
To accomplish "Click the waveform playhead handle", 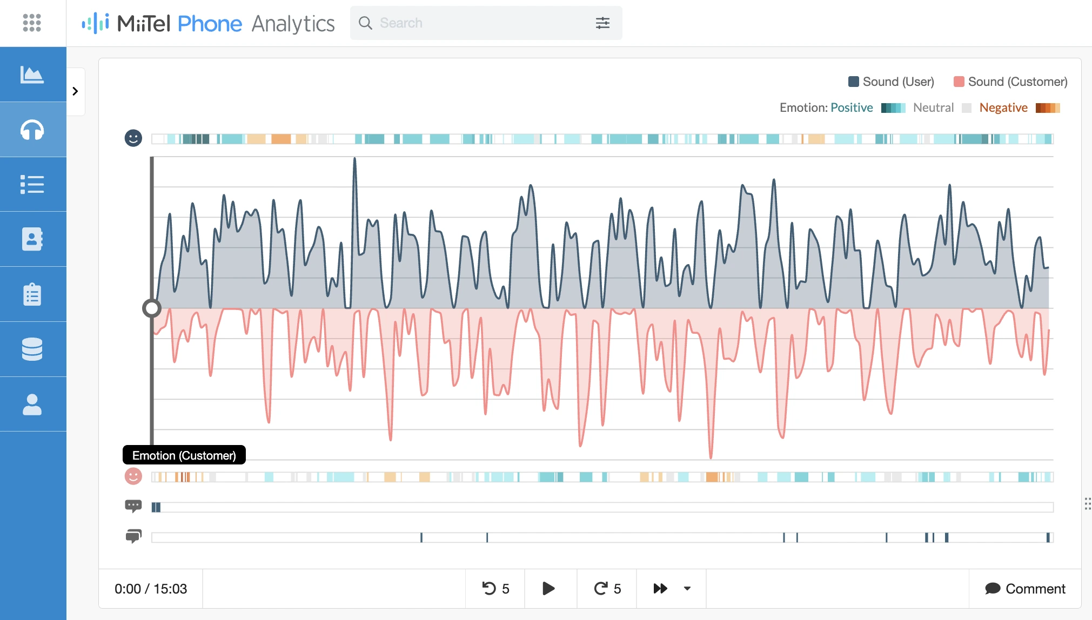I will (x=152, y=308).
